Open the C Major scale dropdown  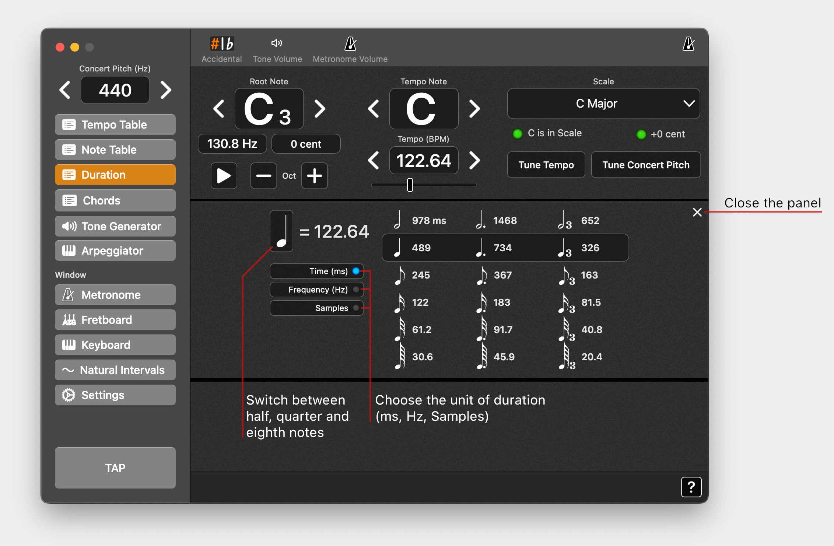point(603,104)
